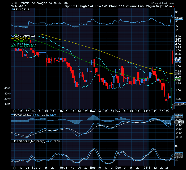Click the -0.40 level on the MACD axis

[x=178, y=137]
